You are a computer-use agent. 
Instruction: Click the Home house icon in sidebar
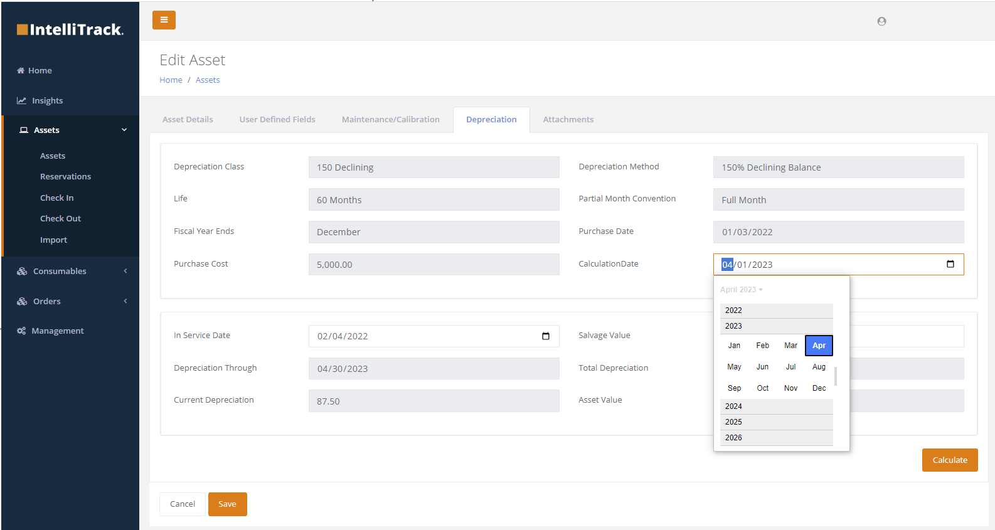21,70
